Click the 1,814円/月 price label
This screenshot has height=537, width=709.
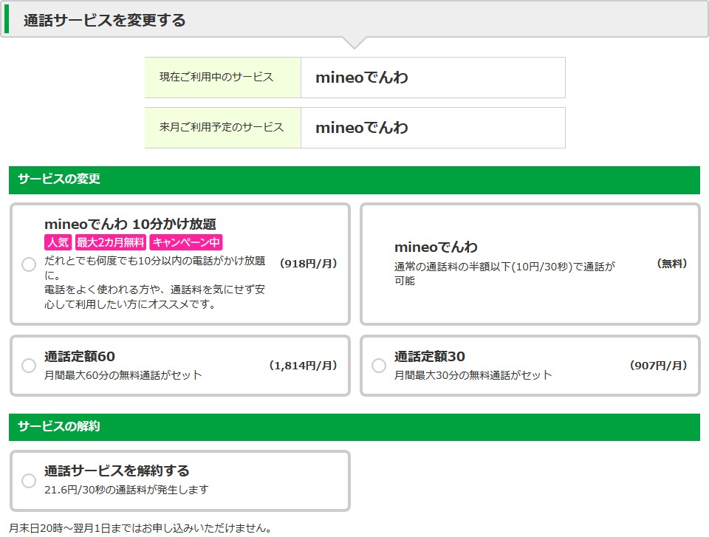302,365
